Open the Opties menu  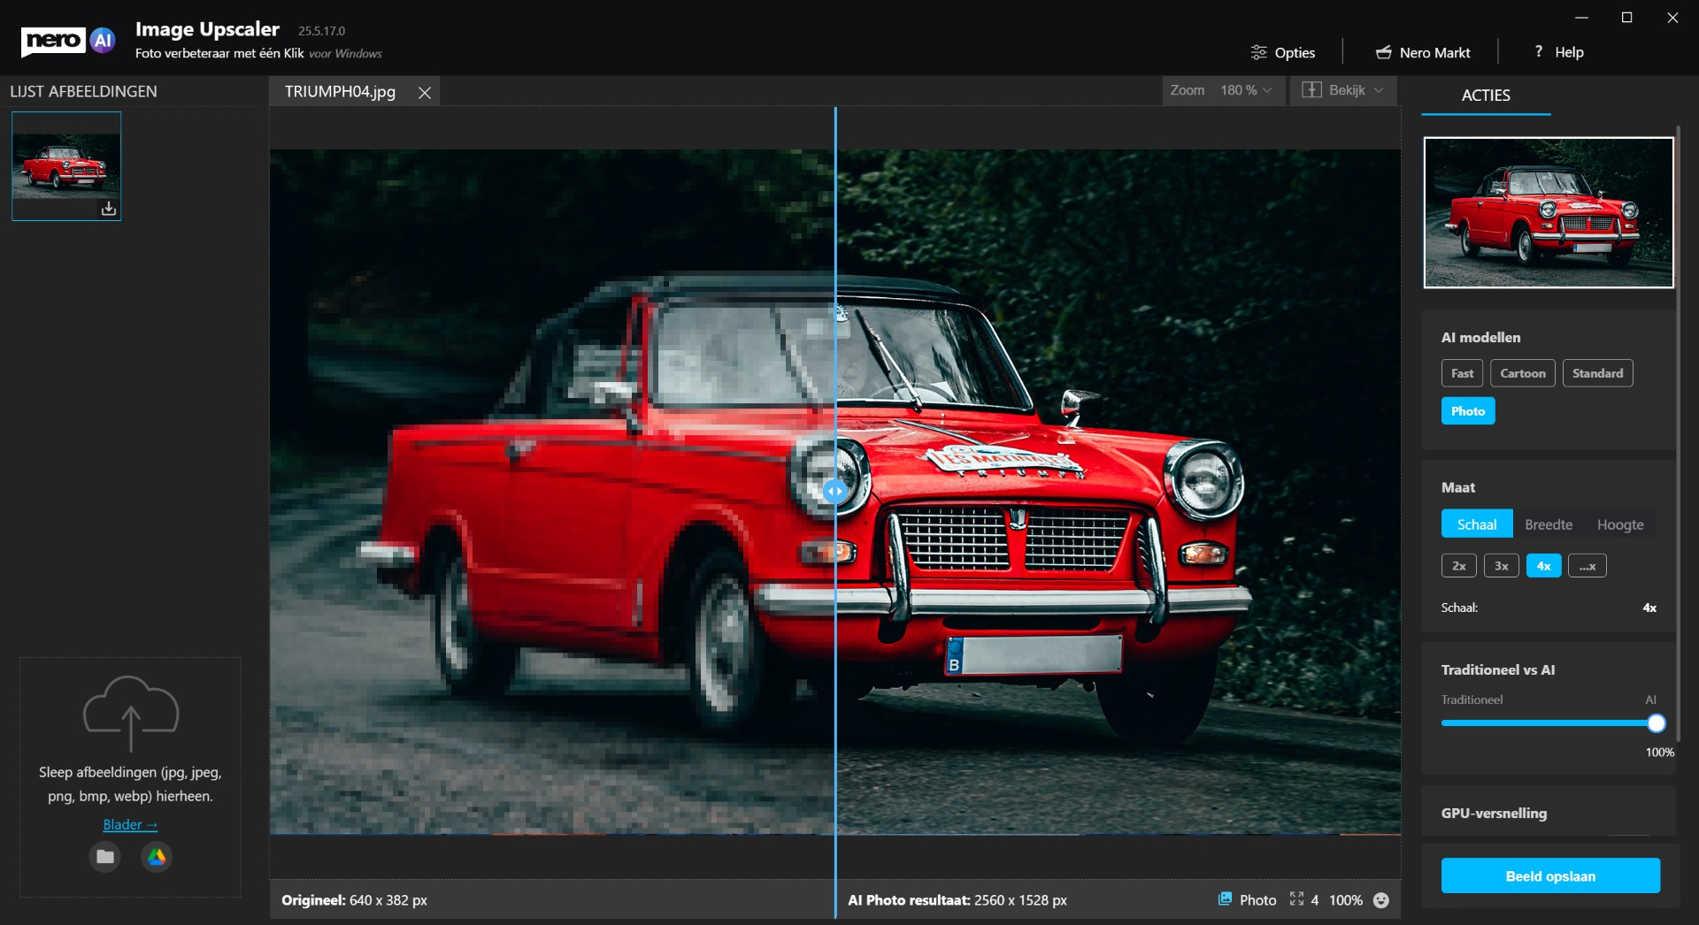(1283, 53)
